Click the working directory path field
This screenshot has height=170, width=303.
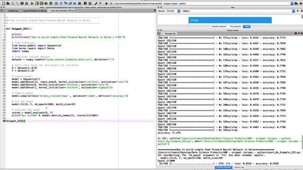click(202, 3)
